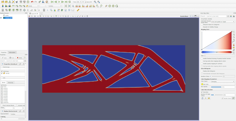Switch to the Information tab

(12, 52)
